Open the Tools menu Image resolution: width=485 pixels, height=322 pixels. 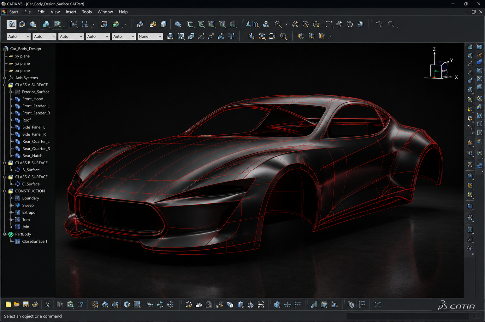tap(87, 12)
